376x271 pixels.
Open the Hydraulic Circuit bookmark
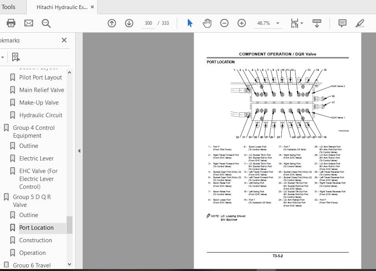click(x=41, y=115)
